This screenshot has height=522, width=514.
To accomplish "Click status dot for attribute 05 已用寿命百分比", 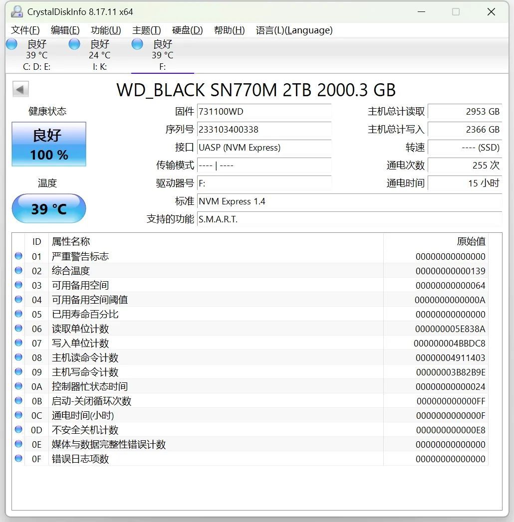I will 18,314.
